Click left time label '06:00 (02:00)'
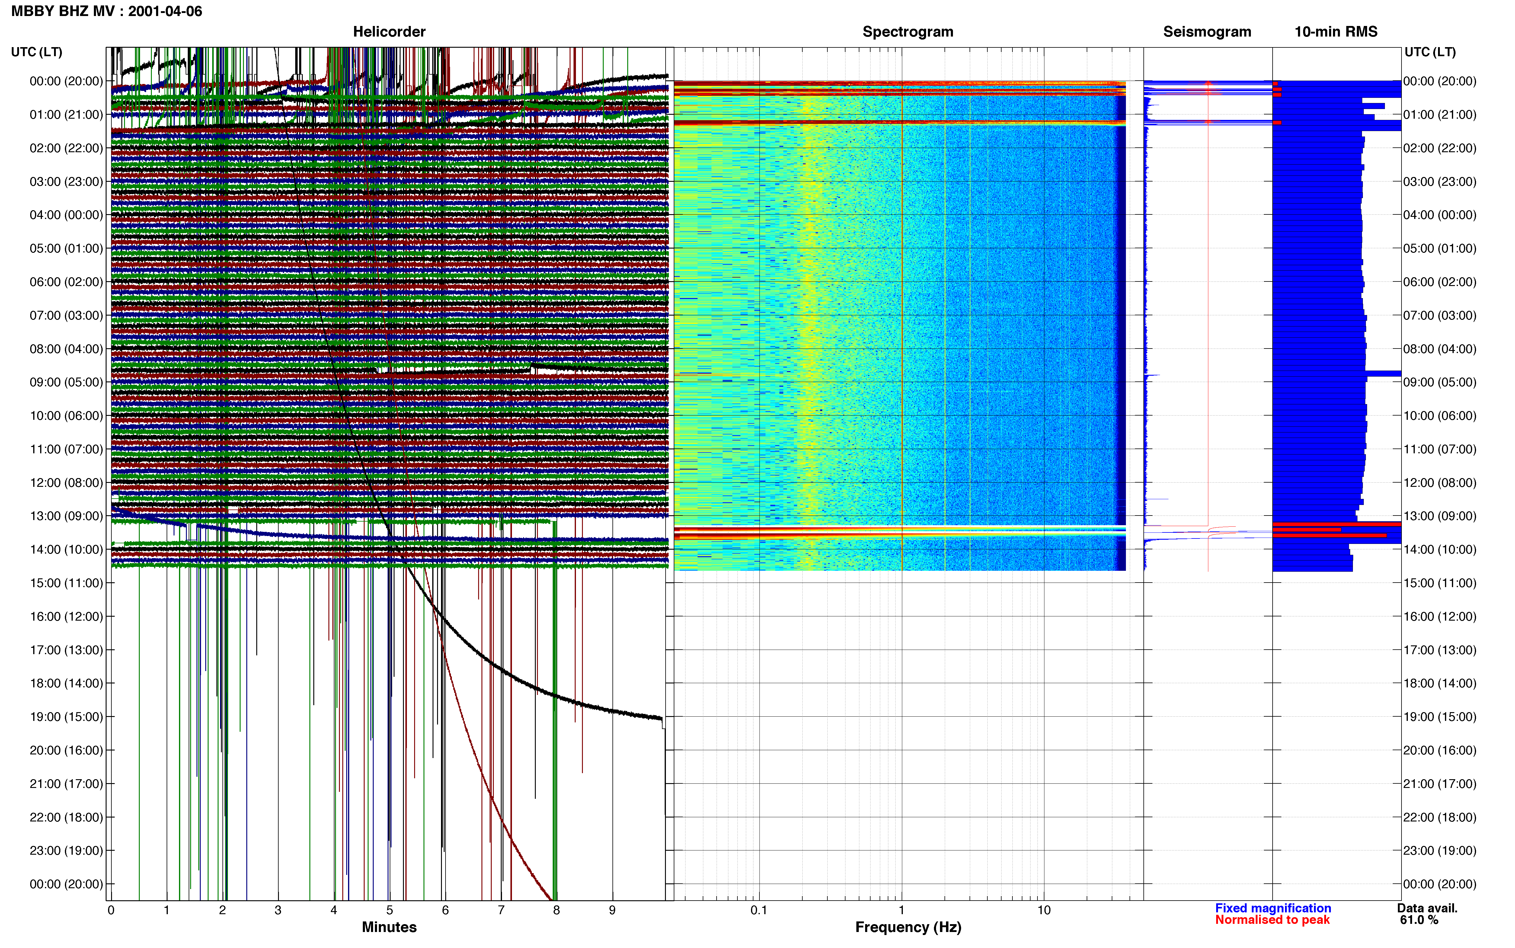 tap(66, 282)
